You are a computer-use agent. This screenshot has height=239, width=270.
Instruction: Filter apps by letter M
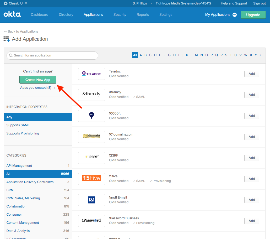coord(196,55)
